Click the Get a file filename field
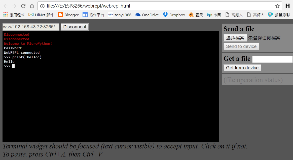The height and width of the screenshot is (160, 293). point(272,59)
